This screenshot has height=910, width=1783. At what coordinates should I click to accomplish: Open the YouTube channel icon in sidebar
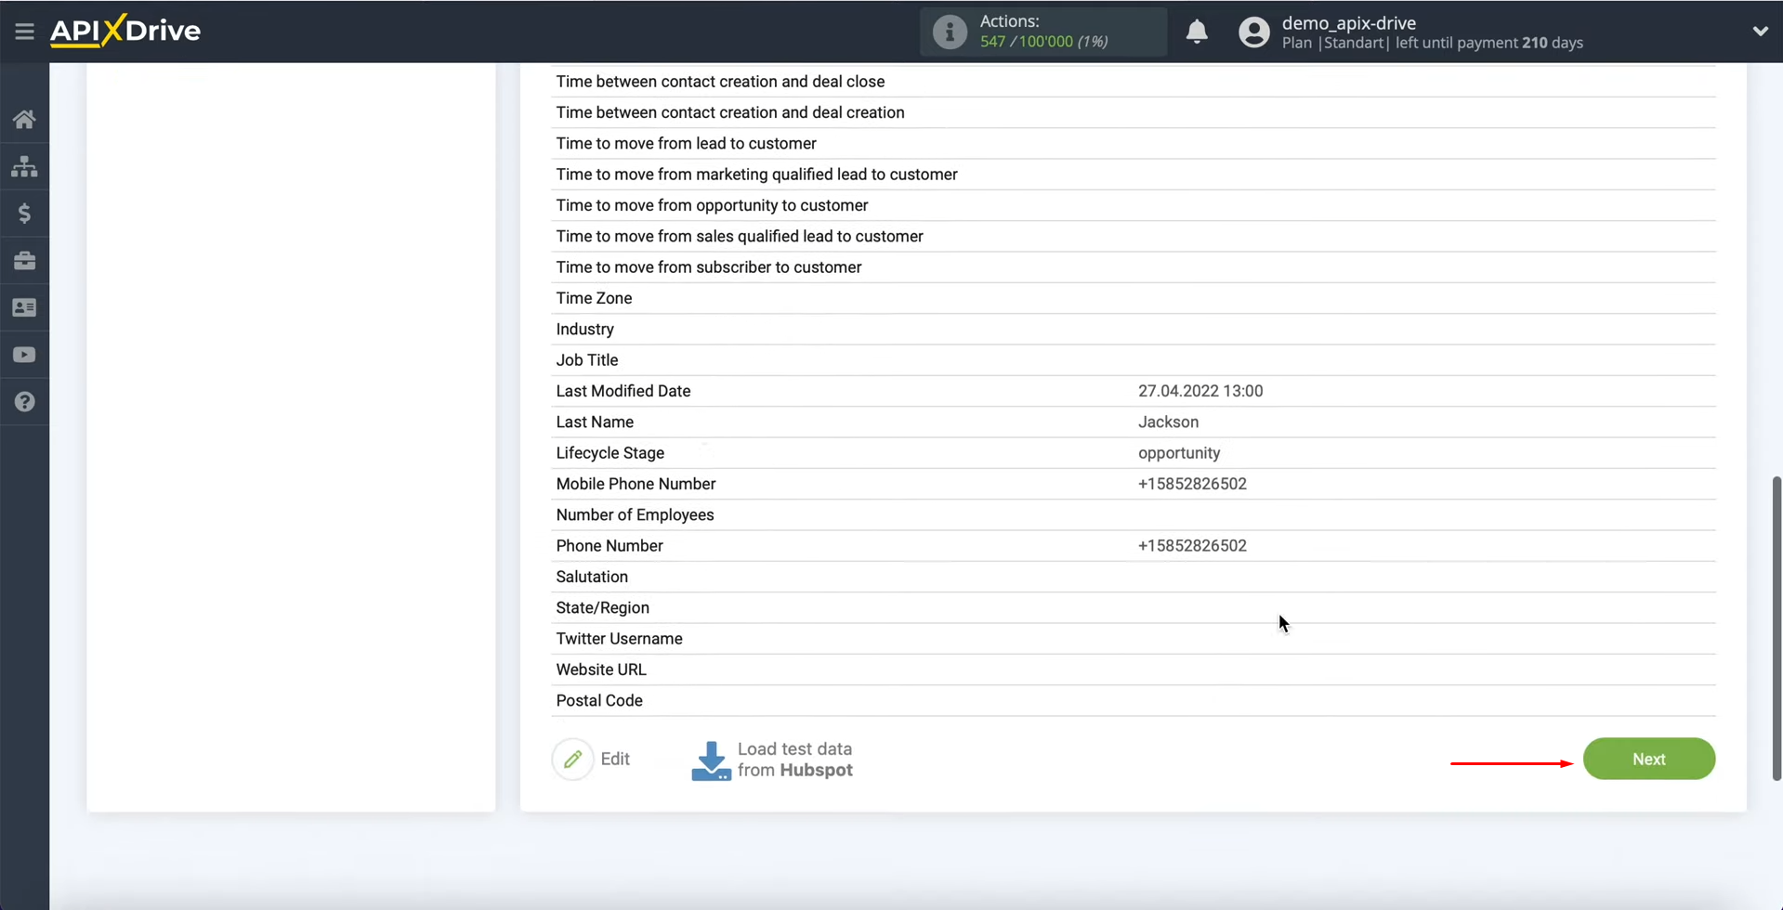tap(24, 354)
